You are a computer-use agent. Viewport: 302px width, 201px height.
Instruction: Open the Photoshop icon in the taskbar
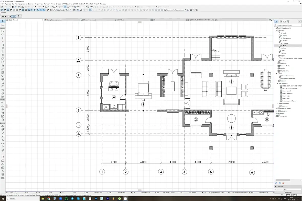point(96,198)
